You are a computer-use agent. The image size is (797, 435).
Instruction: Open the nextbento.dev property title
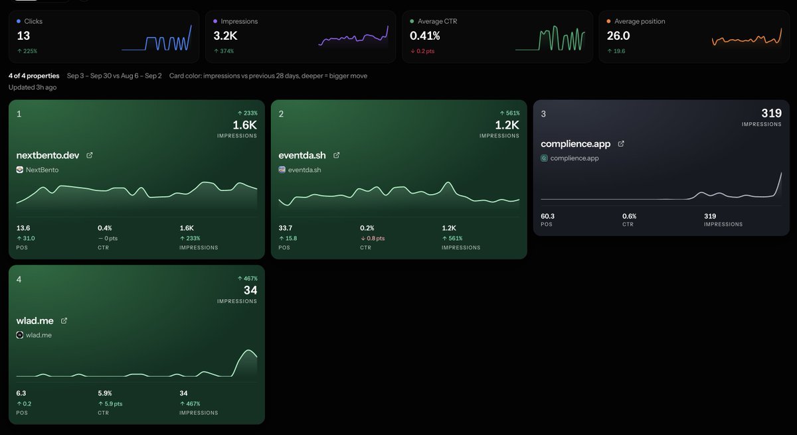coord(48,156)
